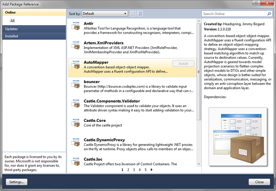
Task: Go to page 2 of package list
Action: tap(128, 170)
